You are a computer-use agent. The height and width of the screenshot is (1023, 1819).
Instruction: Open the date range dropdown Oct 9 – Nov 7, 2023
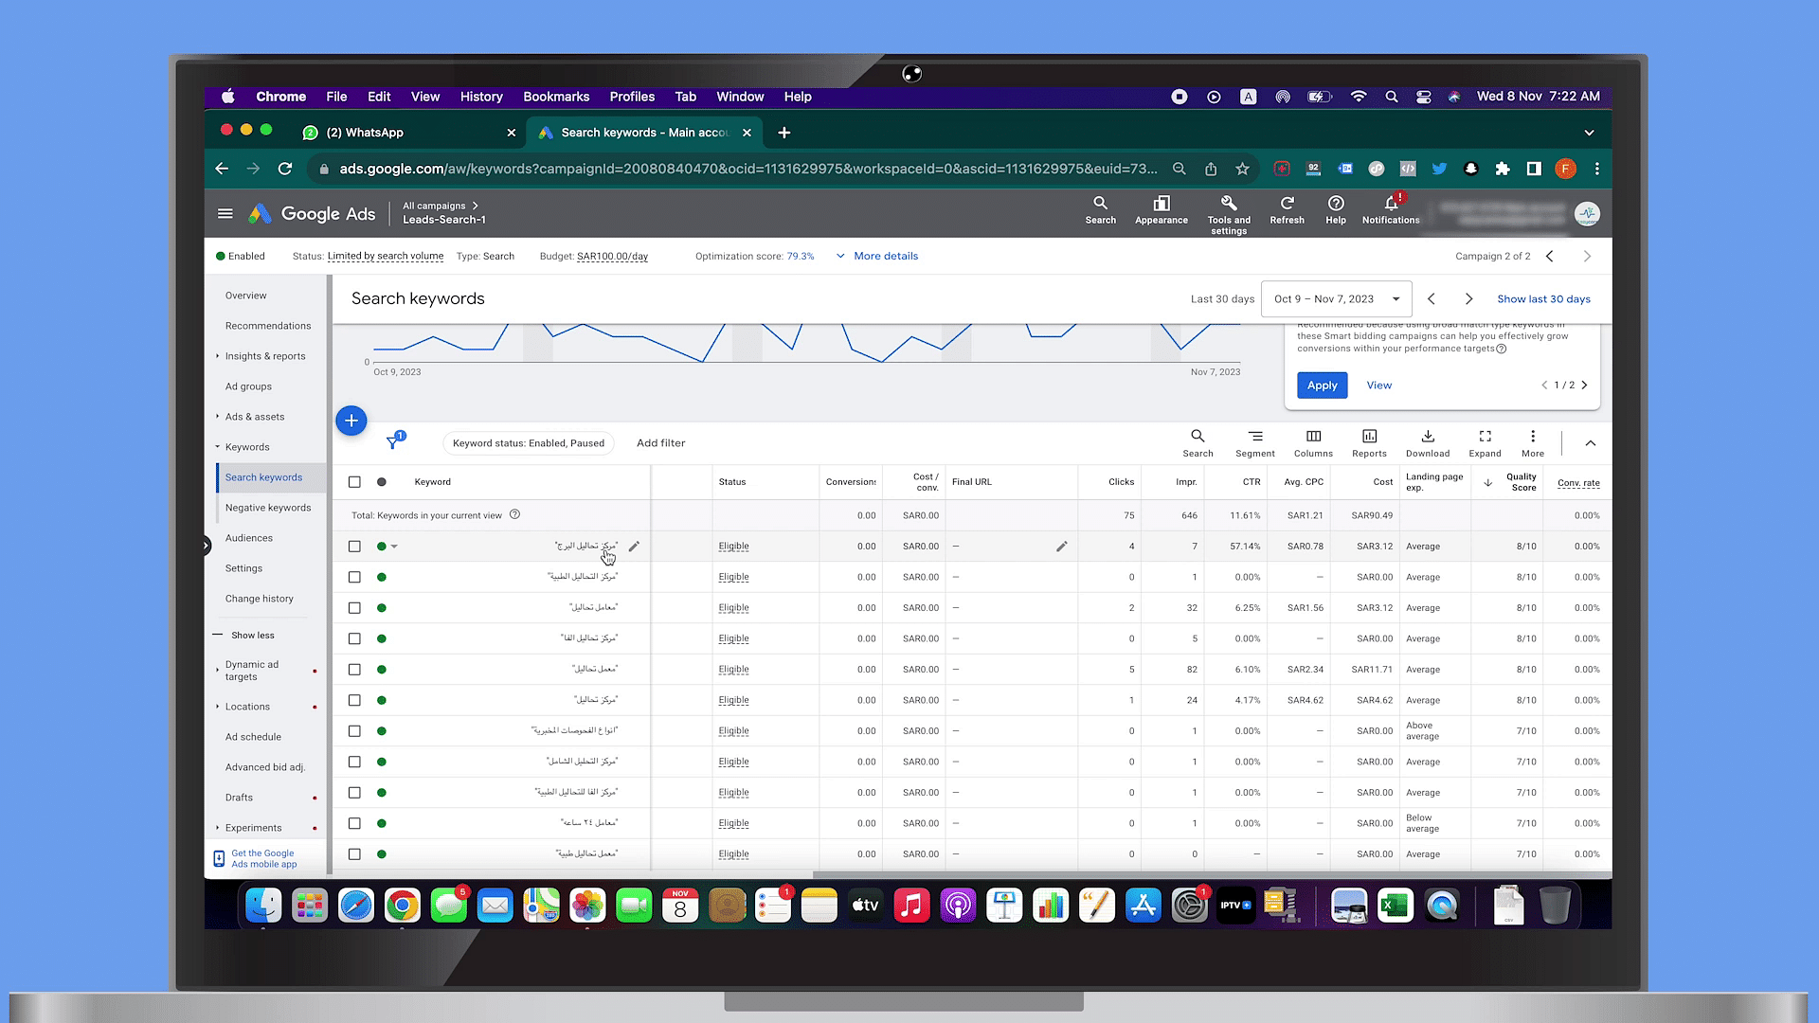[1336, 298]
